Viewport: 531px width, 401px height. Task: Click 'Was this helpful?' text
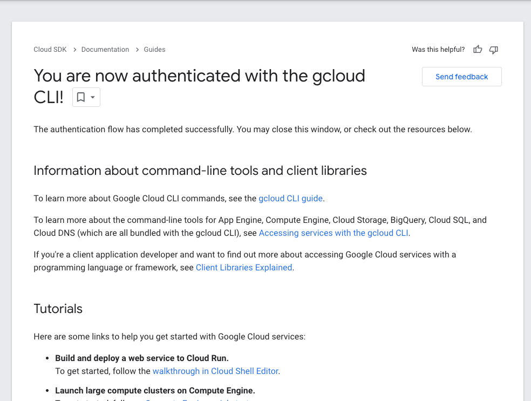(438, 50)
